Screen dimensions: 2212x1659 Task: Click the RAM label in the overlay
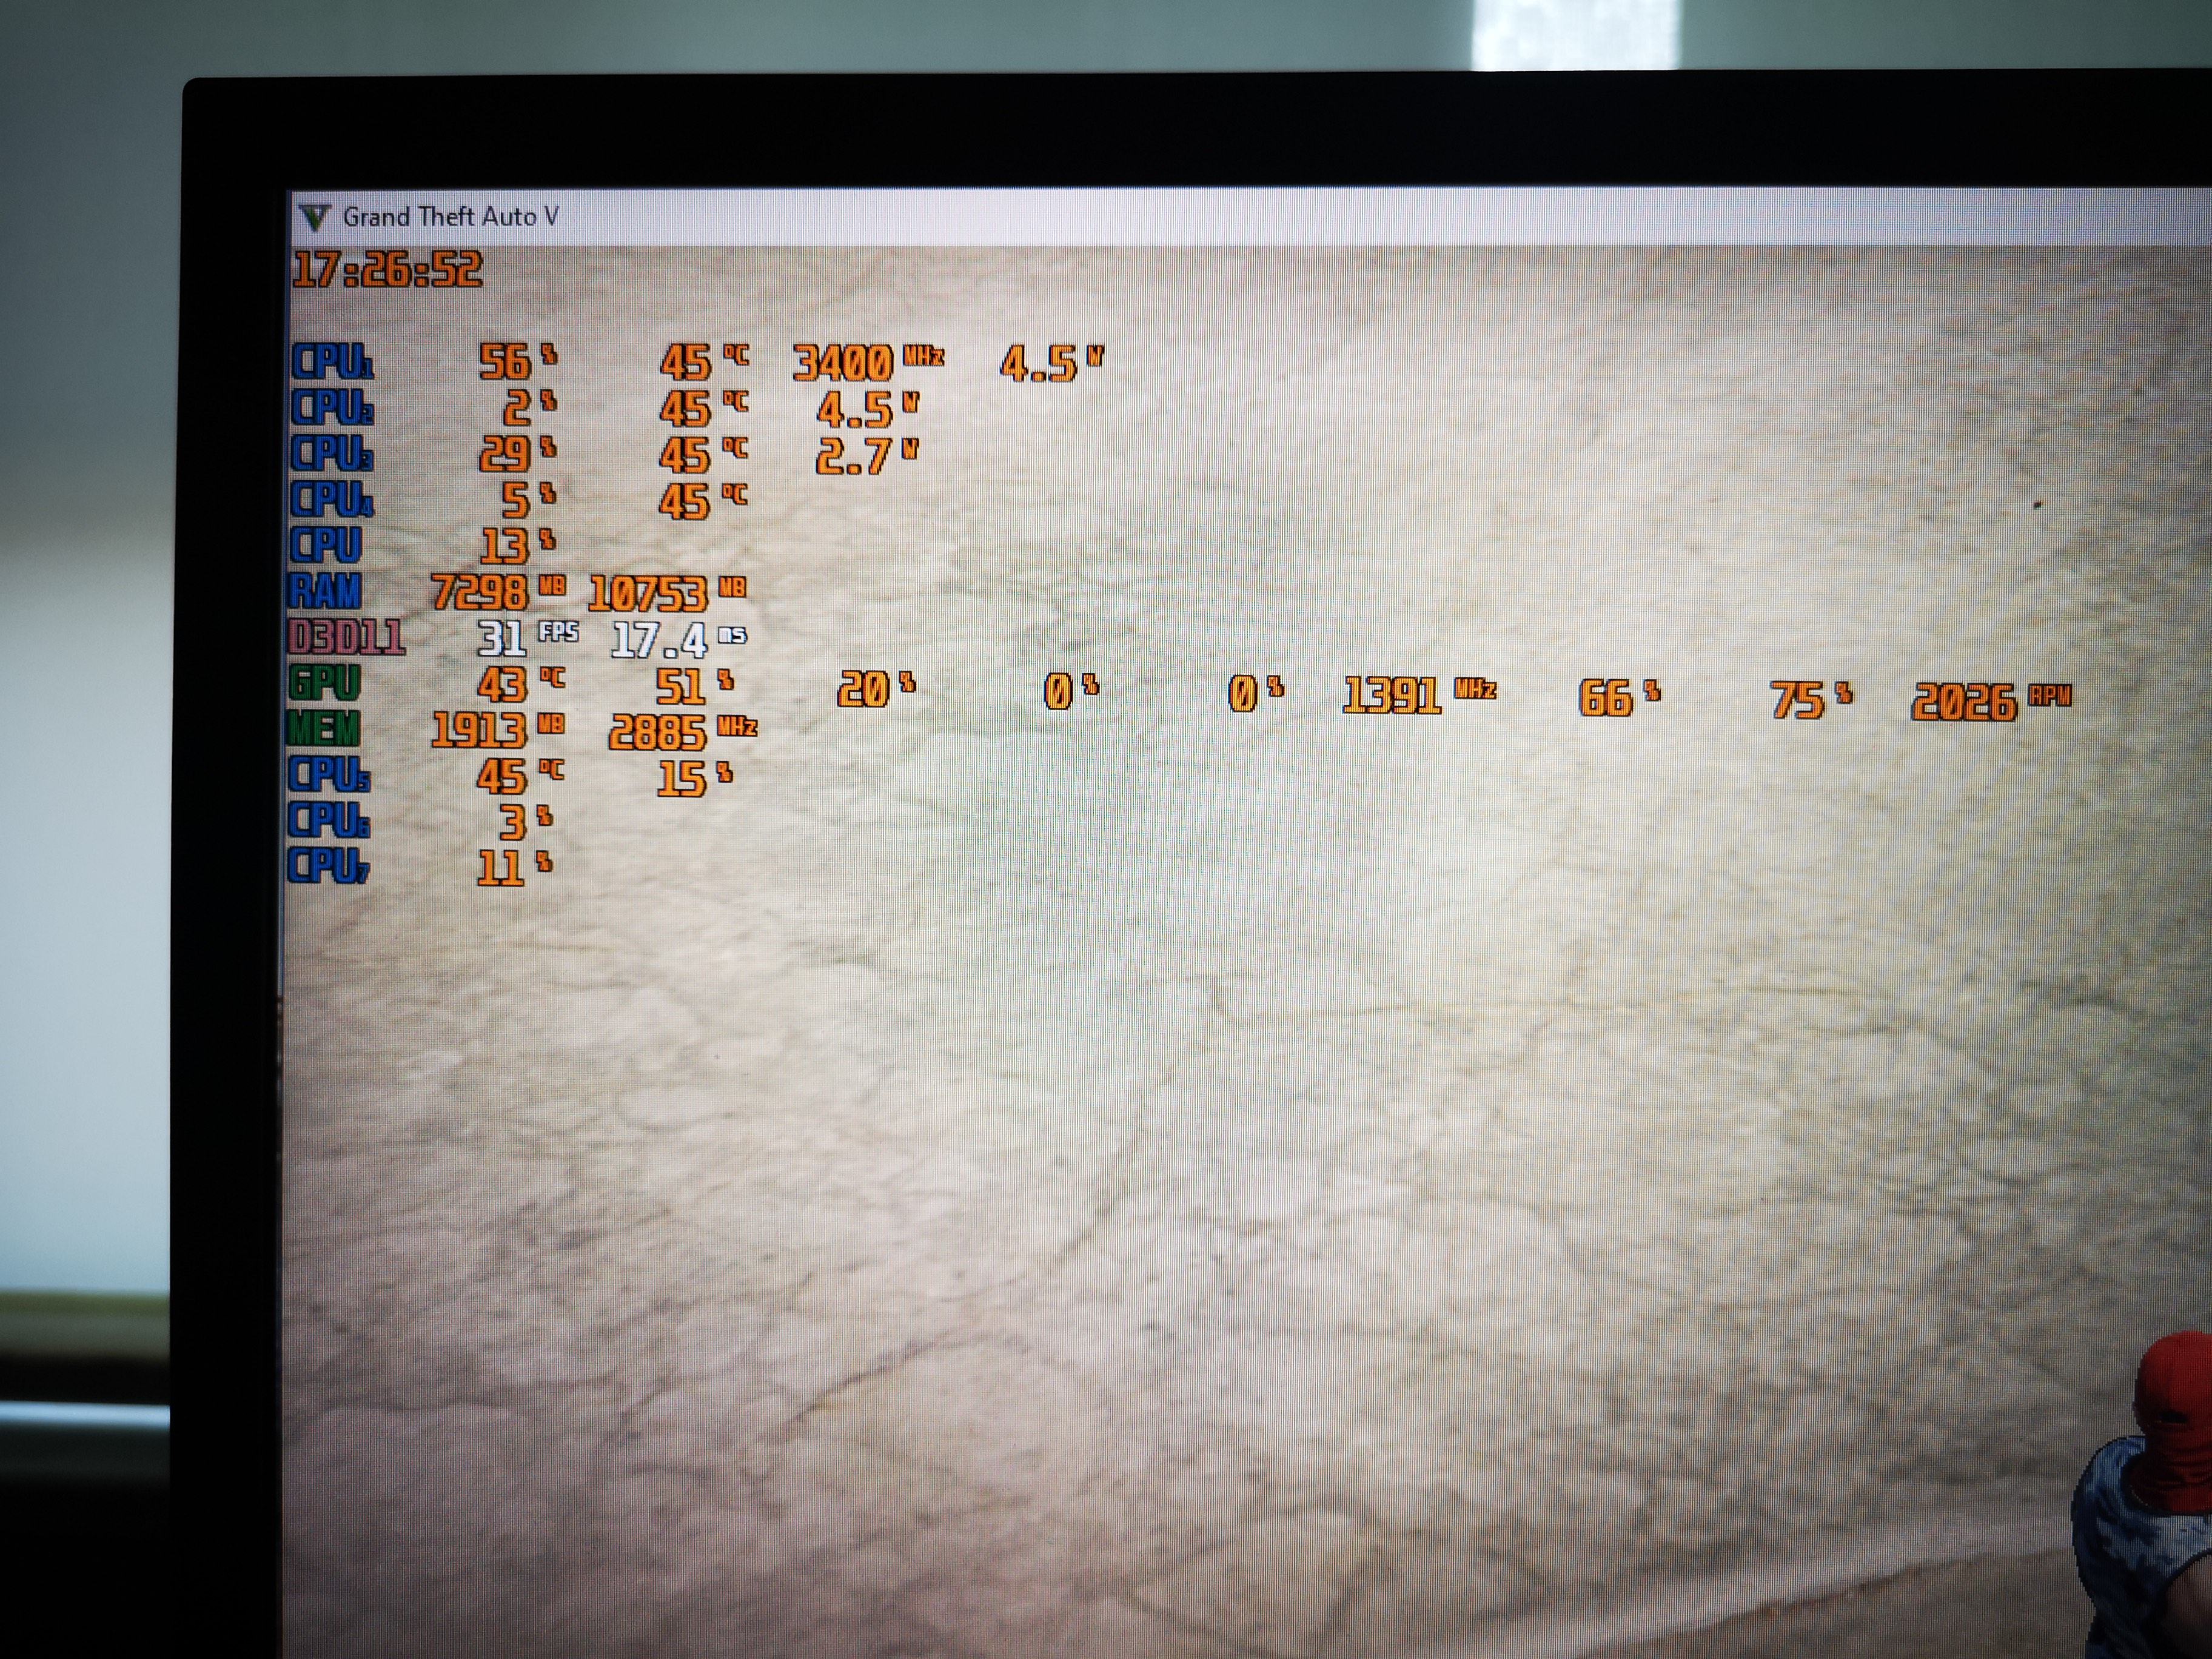(325, 591)
